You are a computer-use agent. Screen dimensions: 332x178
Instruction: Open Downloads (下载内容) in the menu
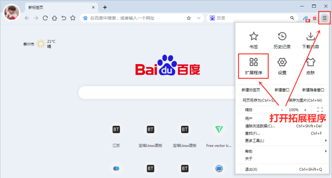coord(310,41)
